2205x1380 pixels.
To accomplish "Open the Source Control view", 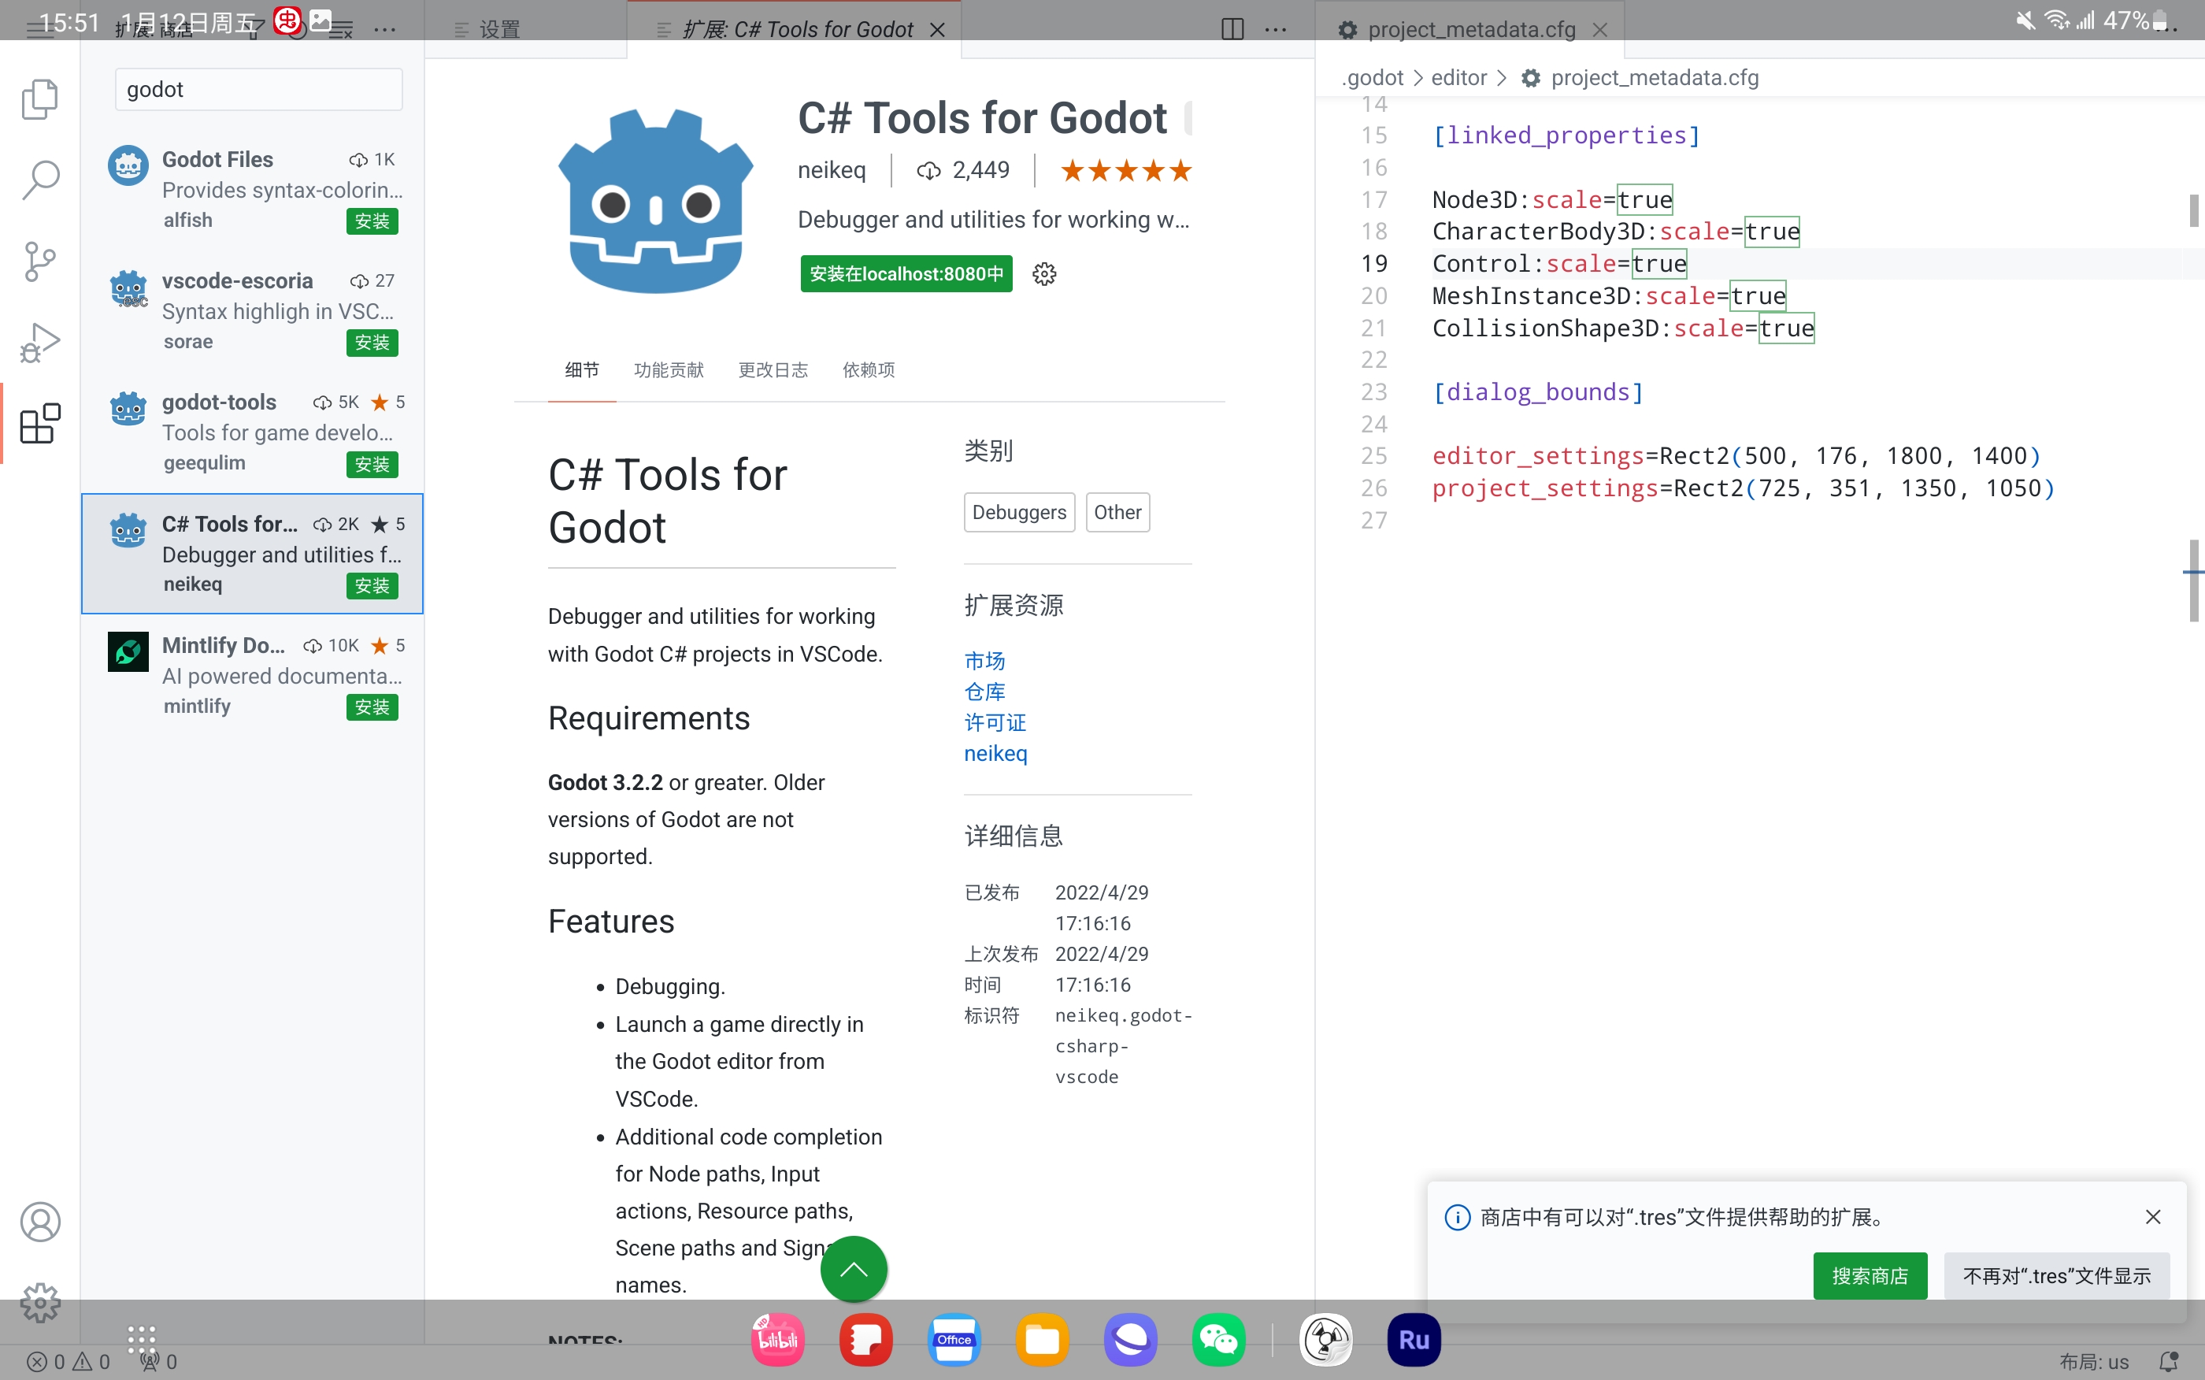I will pos(39,261).
